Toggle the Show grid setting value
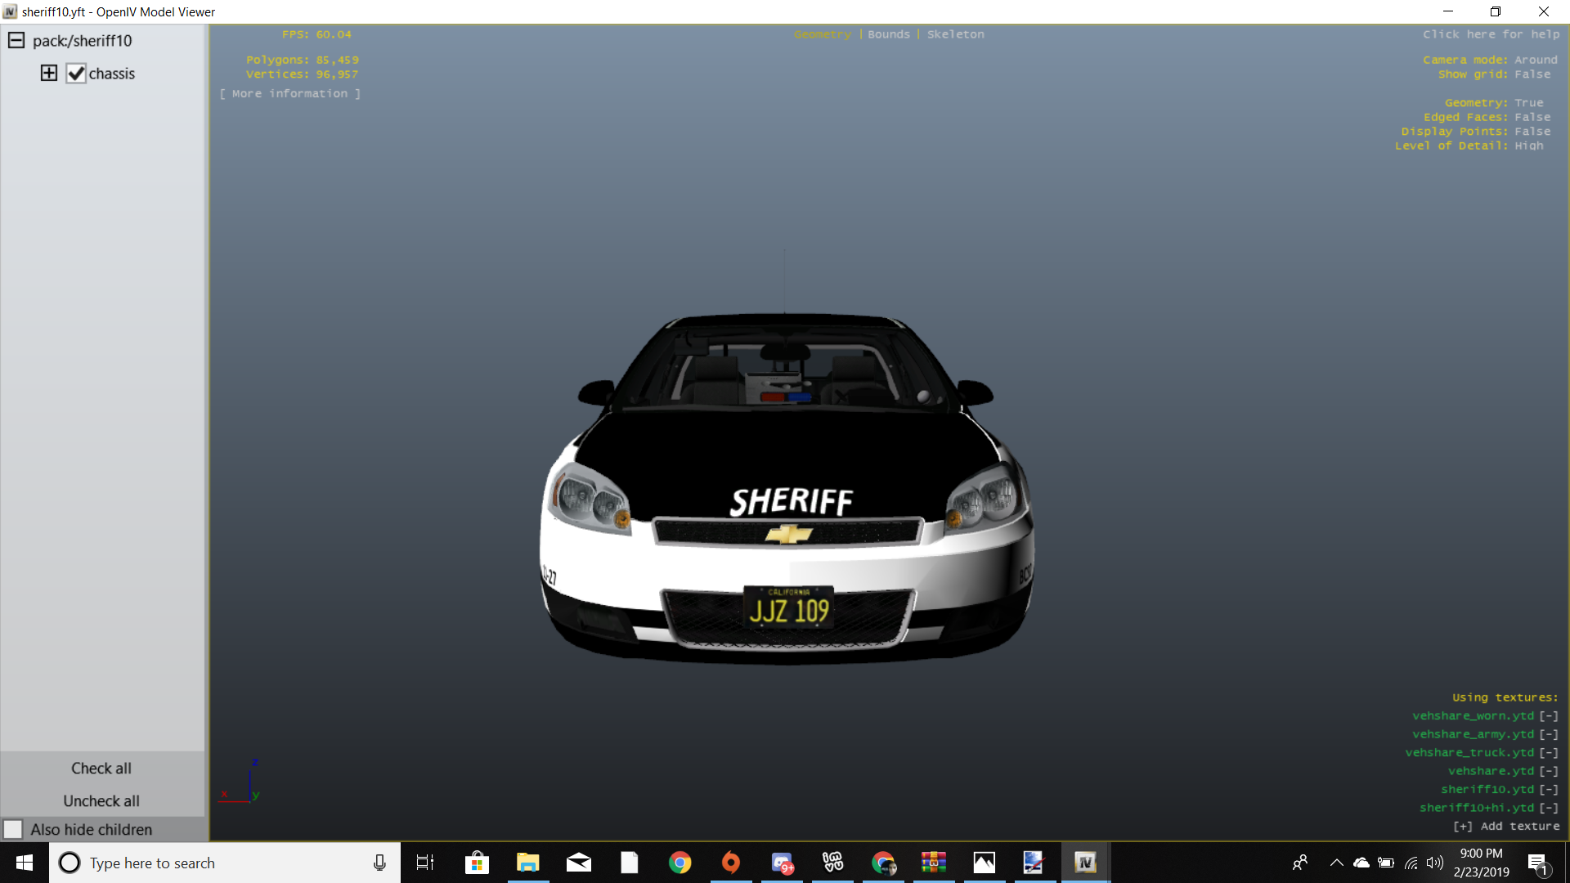The height and width of the screenshot is (883, 1570). [x=1532, y=74]
